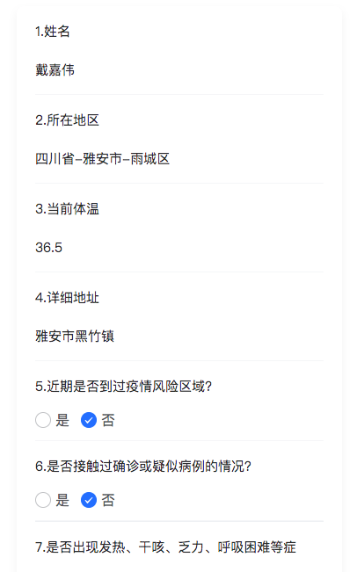The width and height of the screenshot is (357, 572).
Task: Click the 是 label under question 5
Action: click(x=62, y=420)
